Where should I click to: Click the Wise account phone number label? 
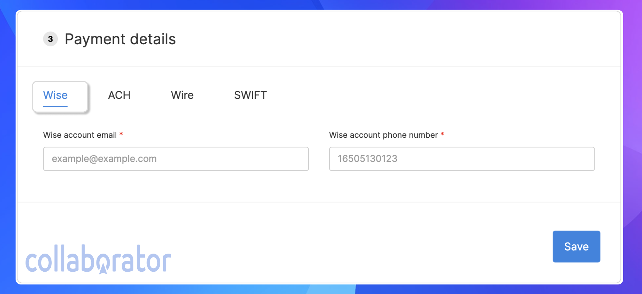pos(383,135)
